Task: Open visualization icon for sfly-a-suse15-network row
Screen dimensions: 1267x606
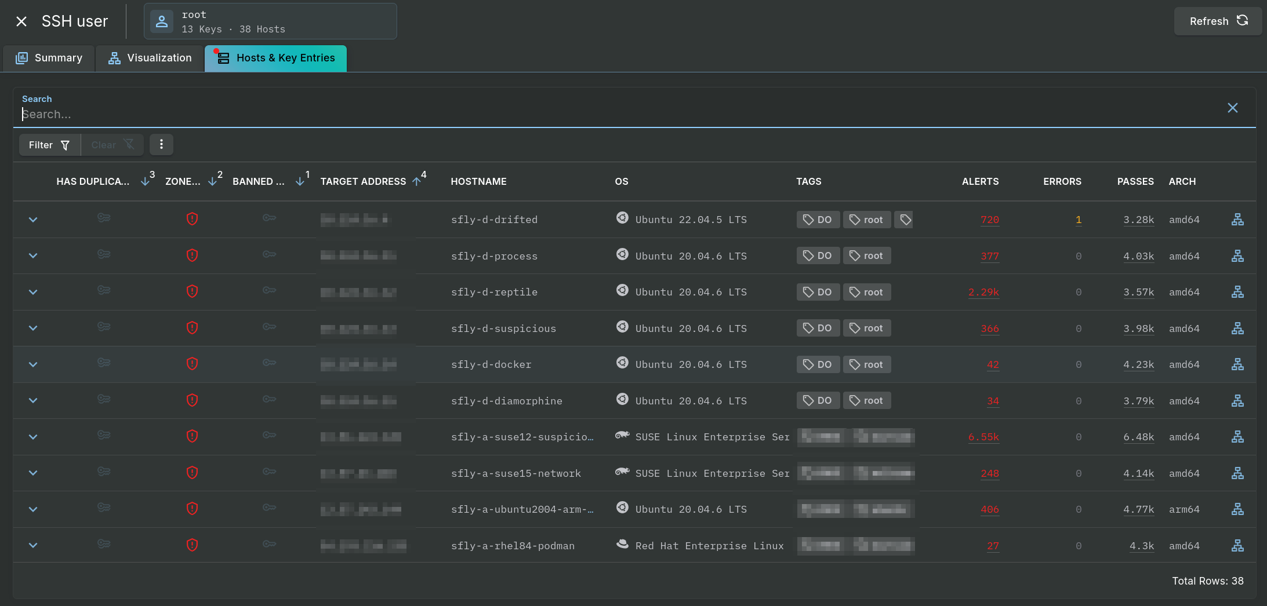Action: click(x=1237, y=473)
